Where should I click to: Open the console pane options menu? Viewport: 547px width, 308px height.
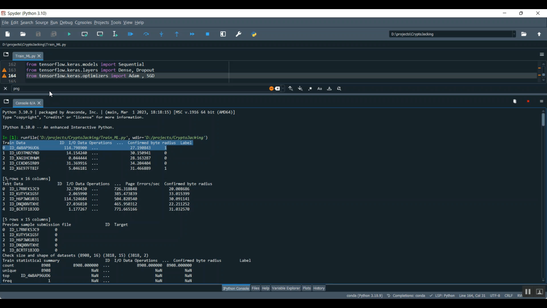click(x=542, y=102)
